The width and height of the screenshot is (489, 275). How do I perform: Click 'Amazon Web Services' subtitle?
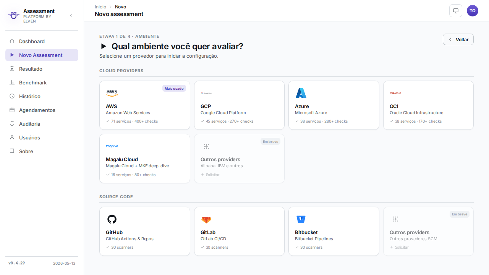[x=128, y=113]
